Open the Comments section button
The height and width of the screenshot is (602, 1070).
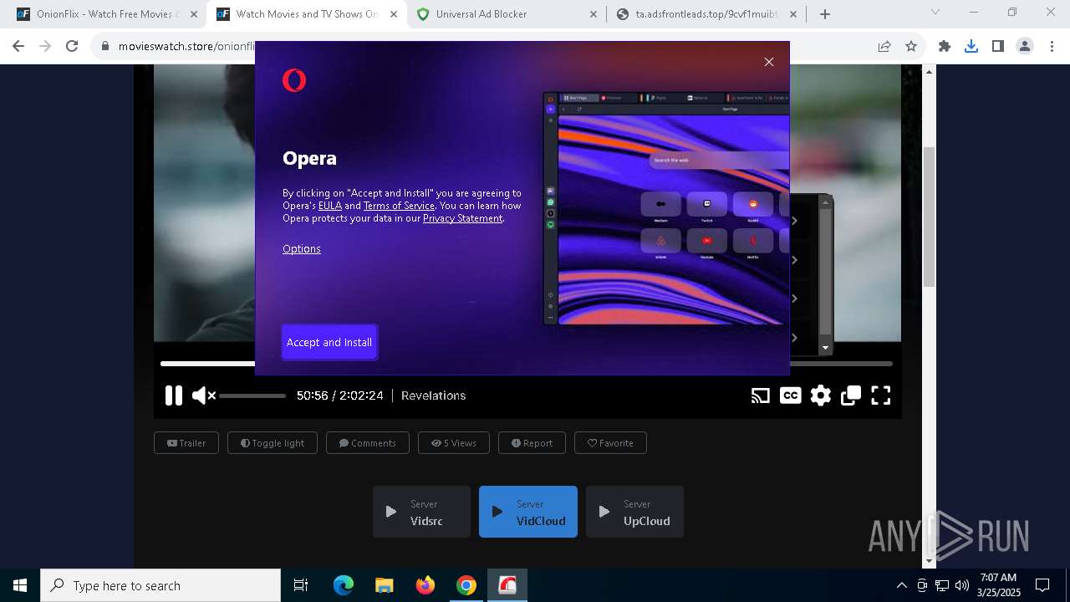pos(368,443)
